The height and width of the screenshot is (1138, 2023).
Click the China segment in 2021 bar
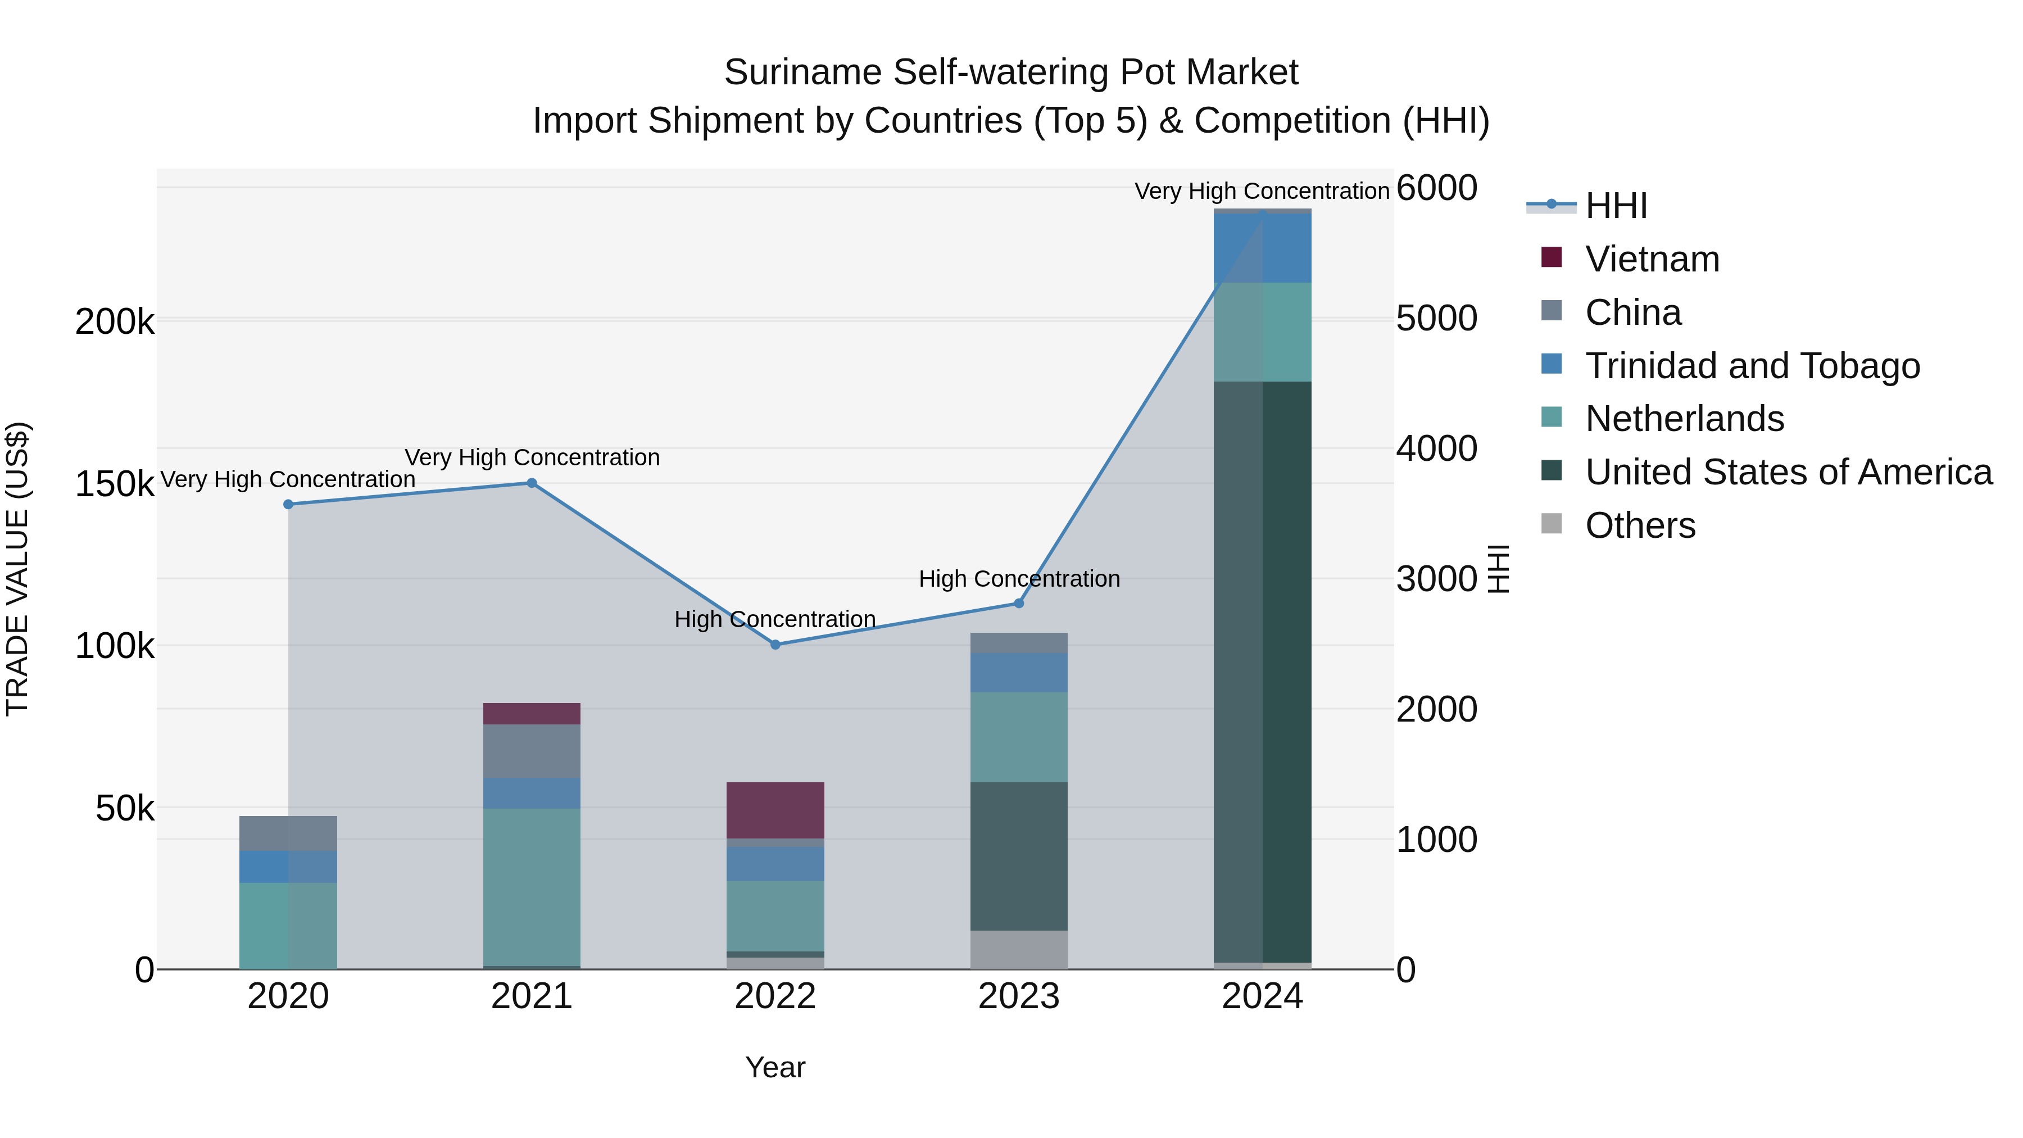(x=532, y=751)
